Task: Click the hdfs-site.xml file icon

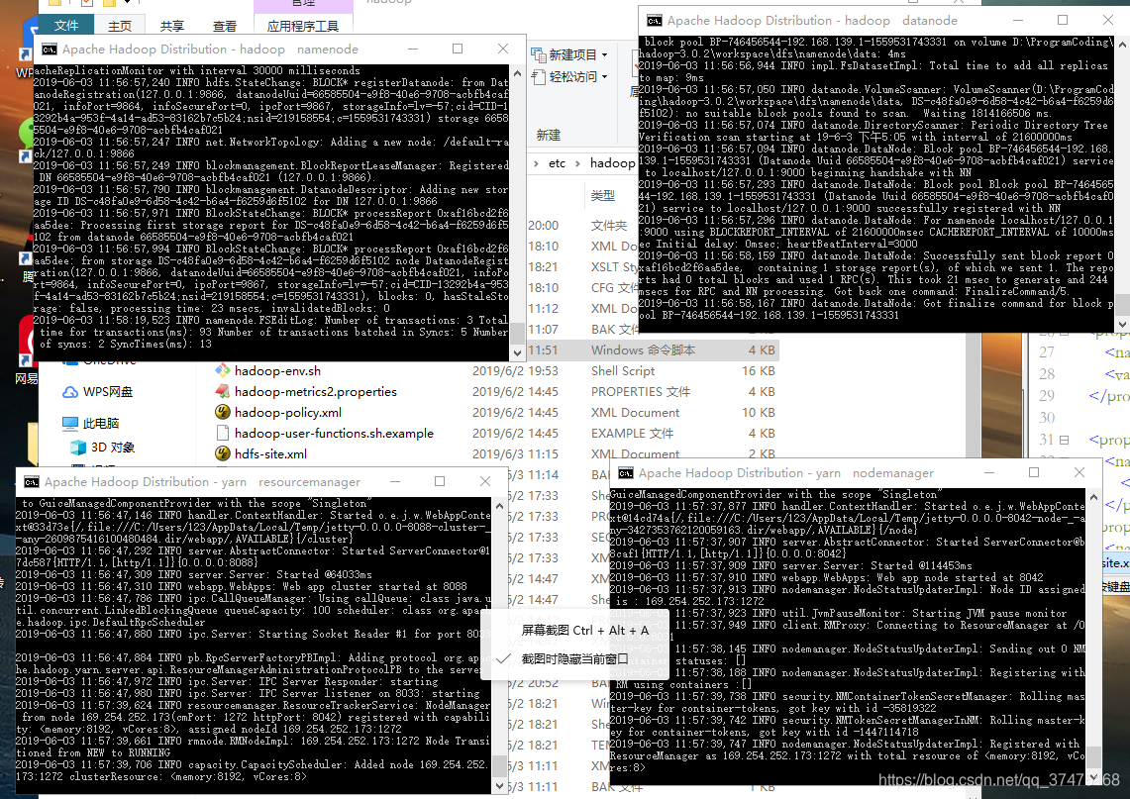Action: click(x=223, y=453)
